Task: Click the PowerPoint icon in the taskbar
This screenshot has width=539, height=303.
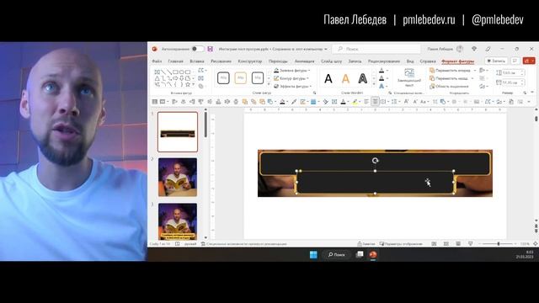Action: click(x=373, y=254)
